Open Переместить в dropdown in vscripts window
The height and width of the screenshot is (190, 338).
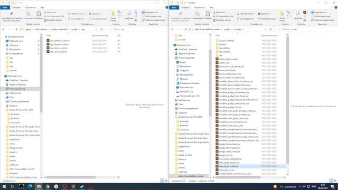[246, 14]
